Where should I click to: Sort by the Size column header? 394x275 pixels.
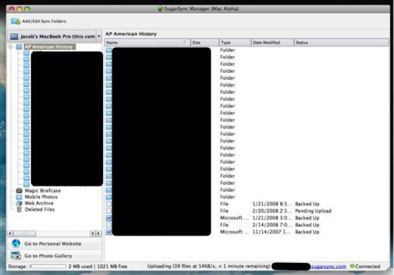[x=204, y=43]
